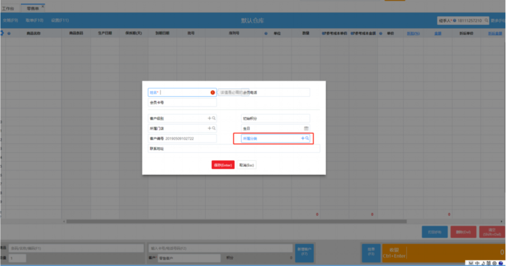Image resolution: width=506 pixels, height=266 pixels.
Task: Click the search icon in 客户级别 field
Action: pos(214,119)
